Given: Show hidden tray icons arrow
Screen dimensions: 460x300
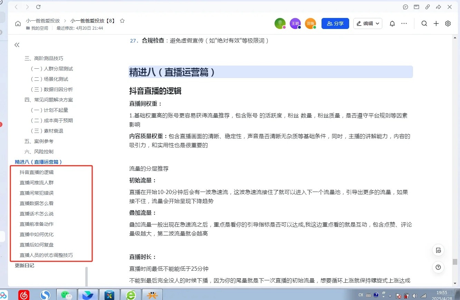Looking at the screenshot, I should 390,296.
